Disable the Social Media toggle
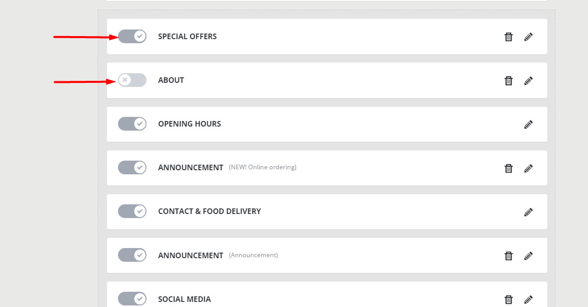588x307 pixels. tap(132, 299)
